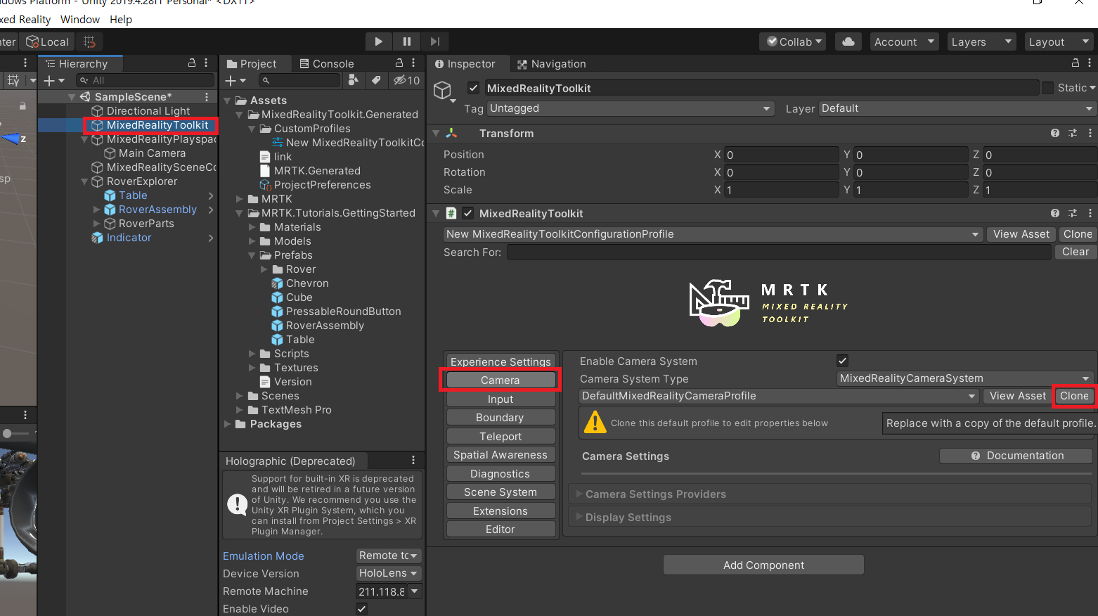Open Device Version HoloLens dropdown
The width and height of the screenshot is (1098, 616).
click(388, 573)
